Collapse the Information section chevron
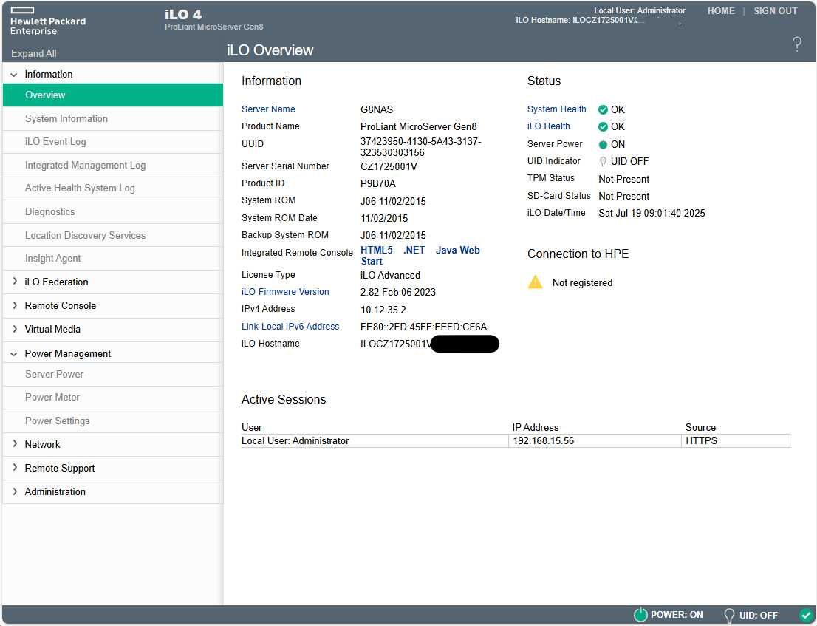Viewport: 817px width, 626px height. (x=14, y=75)
